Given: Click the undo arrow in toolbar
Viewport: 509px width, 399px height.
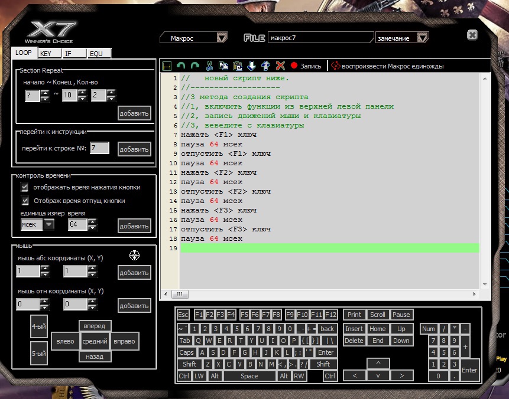Looking at the screenshot, I should (181, 66).
